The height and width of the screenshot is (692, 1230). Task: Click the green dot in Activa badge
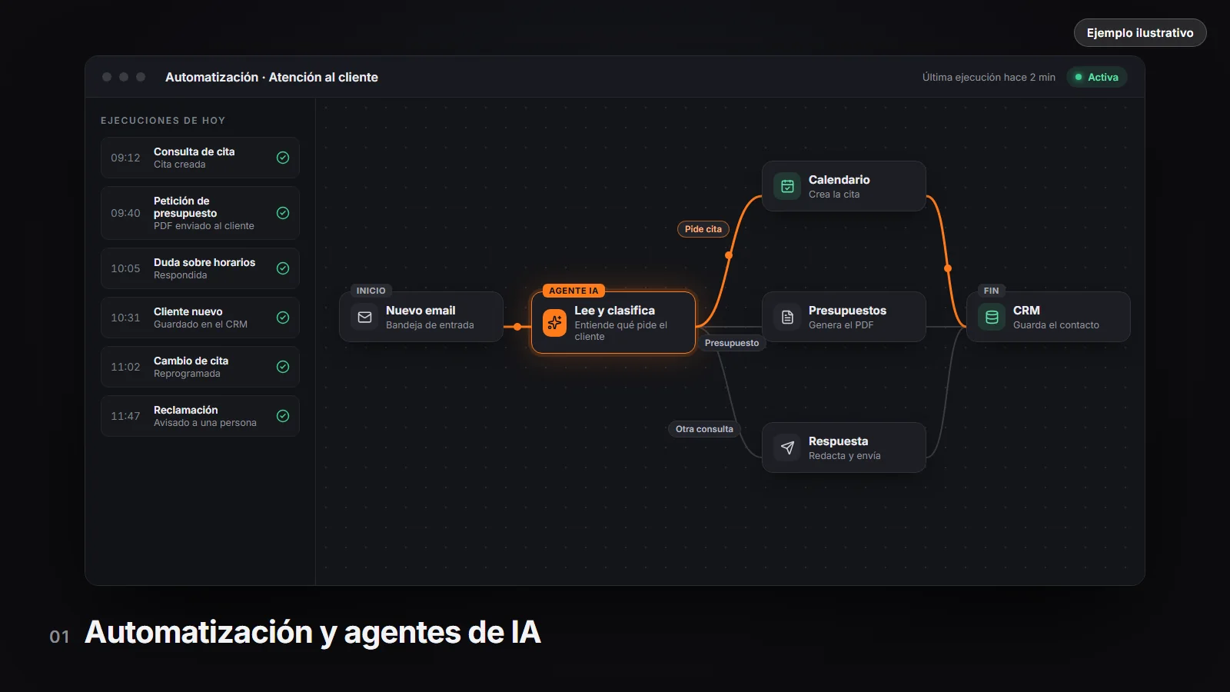pyautogui.click(x=1079, y=77)
